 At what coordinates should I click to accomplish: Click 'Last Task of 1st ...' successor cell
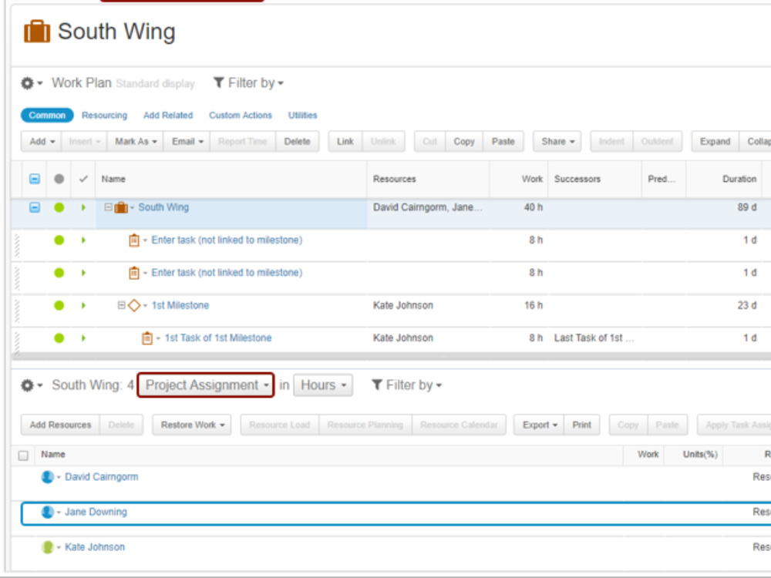594,338
